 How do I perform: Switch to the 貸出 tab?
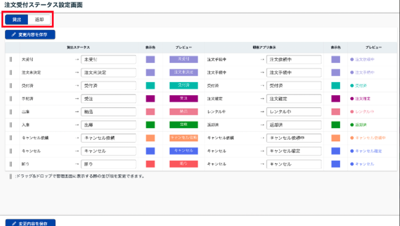coord(16,20)
